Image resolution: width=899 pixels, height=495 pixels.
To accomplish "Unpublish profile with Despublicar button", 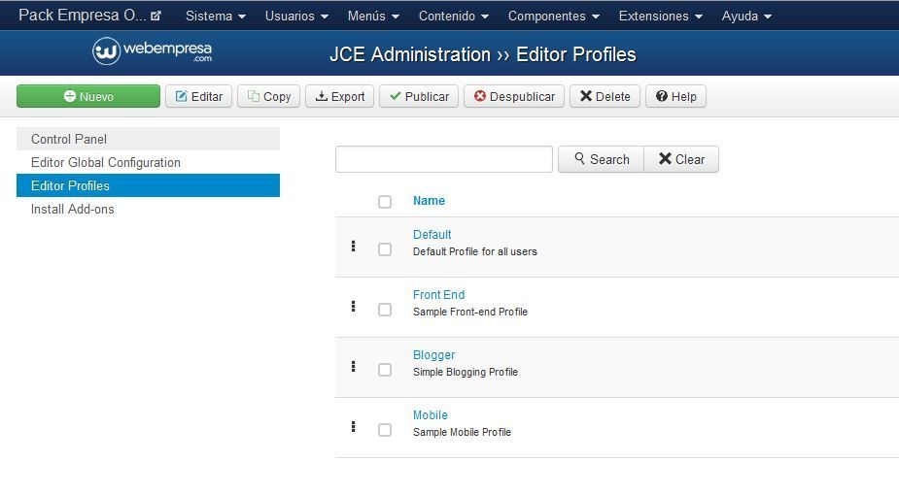I will coord(514,96).
